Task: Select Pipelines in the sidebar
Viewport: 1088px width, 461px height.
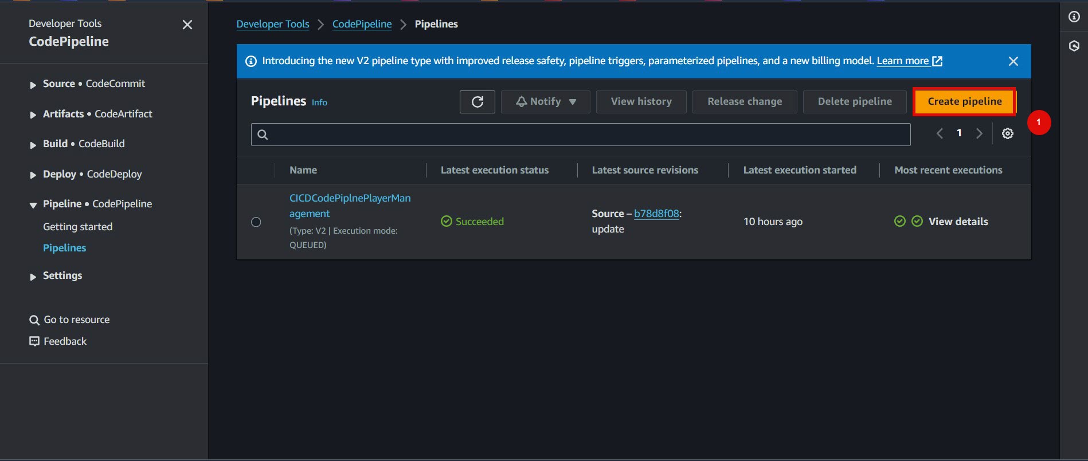Action: click(x=64, y=248)
